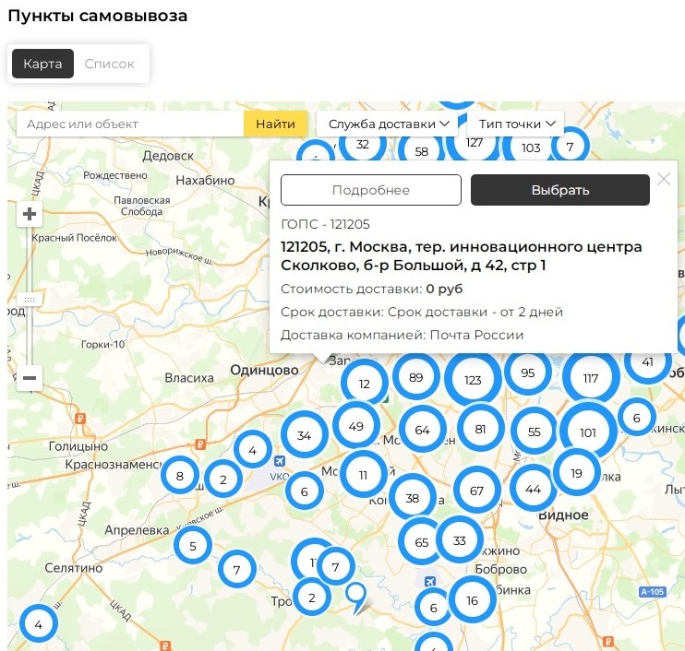
Task: Open the Служба доставки dropdown
Action: coord(389,124)
